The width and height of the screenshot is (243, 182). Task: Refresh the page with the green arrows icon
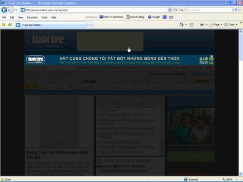(175, 10)
